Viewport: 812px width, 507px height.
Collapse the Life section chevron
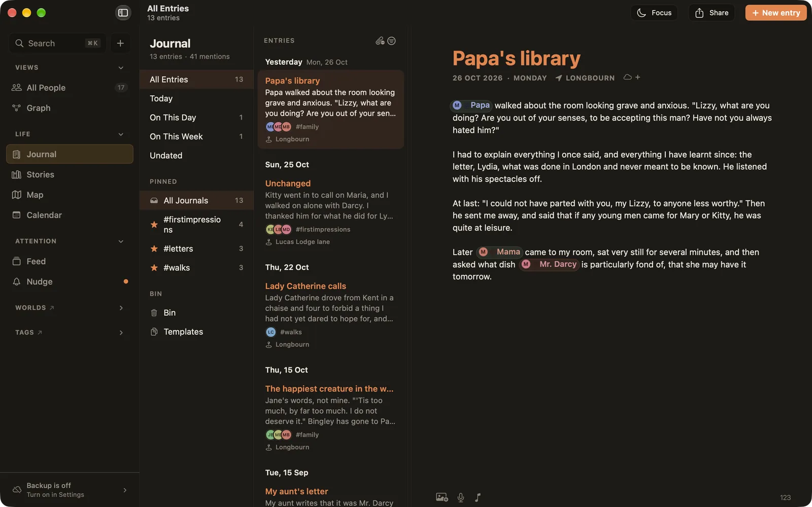121,134
